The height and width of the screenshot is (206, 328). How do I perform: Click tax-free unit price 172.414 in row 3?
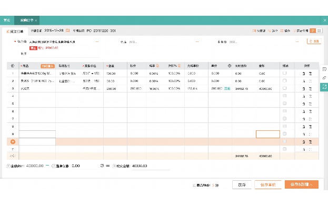coord(196,89)
